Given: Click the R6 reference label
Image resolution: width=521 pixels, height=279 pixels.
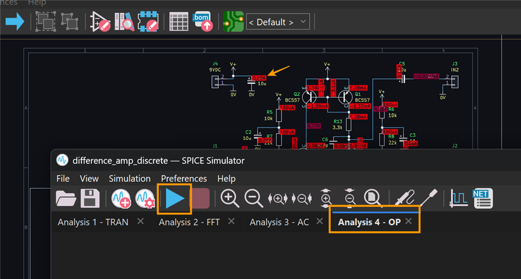Looking at the screenshot, I should tap(391, 109).
